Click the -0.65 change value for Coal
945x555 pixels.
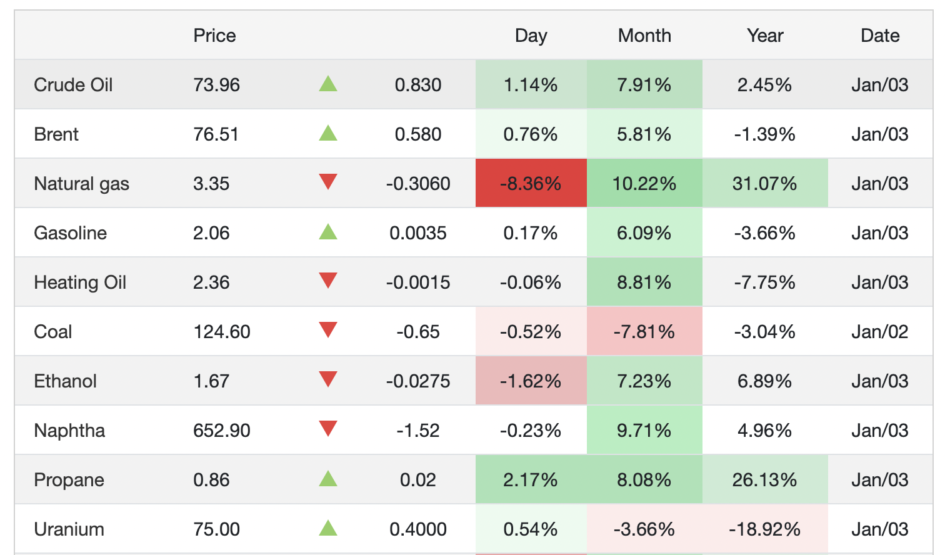[418, 332]
